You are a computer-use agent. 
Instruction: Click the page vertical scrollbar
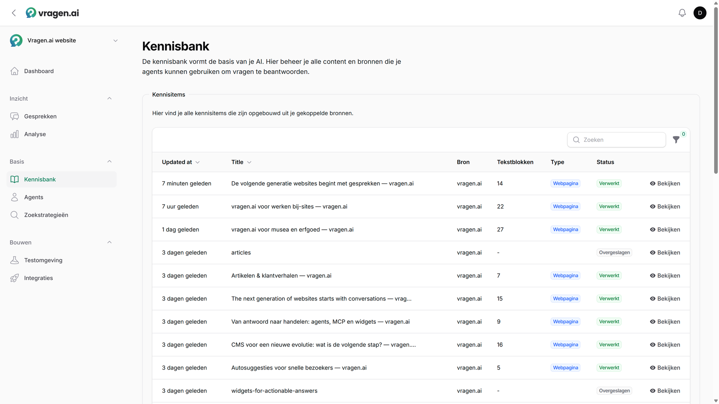716,90
